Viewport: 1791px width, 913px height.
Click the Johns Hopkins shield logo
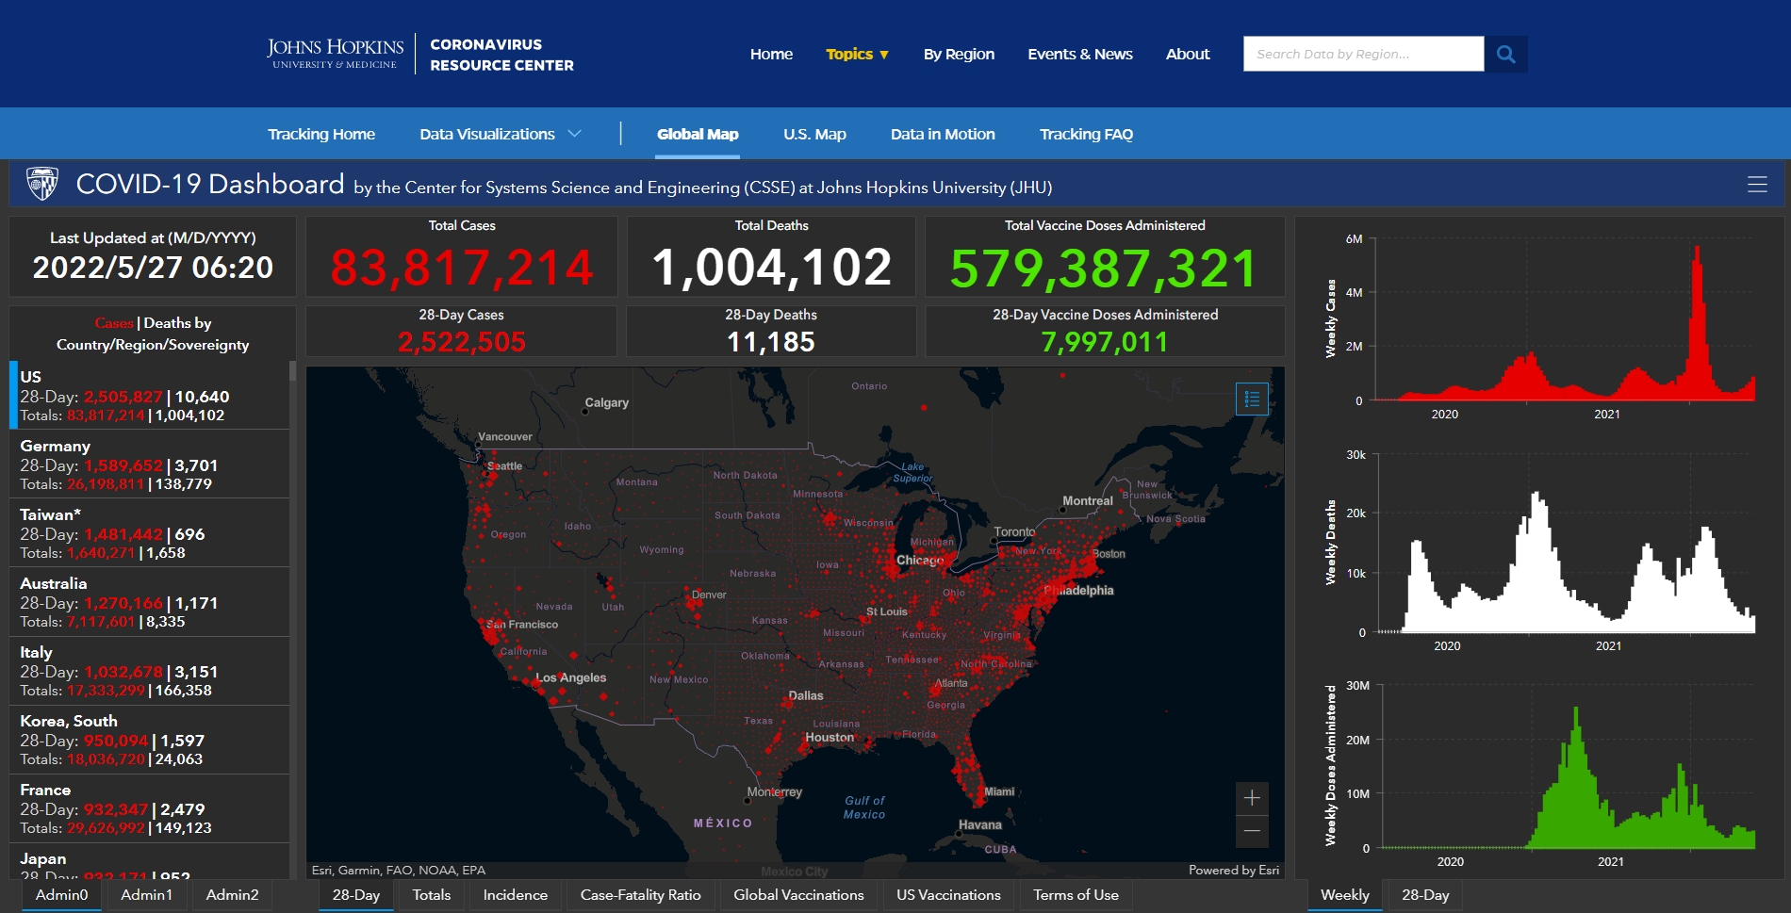(x=42, y=184)
